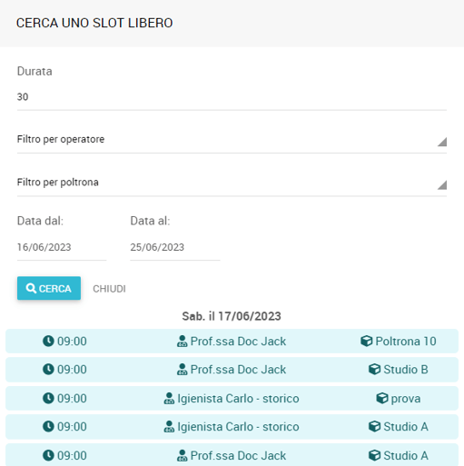Image resolution: width=464 pixels, height=466 pixels.
Task: Click the CERCA search button
Action: click(x=49, y=288)
